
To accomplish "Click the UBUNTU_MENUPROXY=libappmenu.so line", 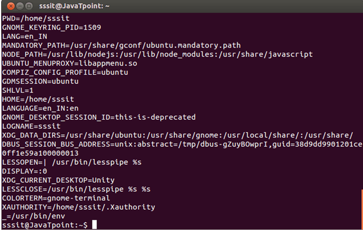I will click(x=70, y=64).
